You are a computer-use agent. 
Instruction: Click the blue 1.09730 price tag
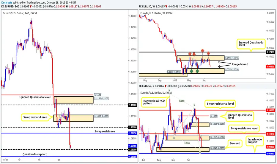133,133
